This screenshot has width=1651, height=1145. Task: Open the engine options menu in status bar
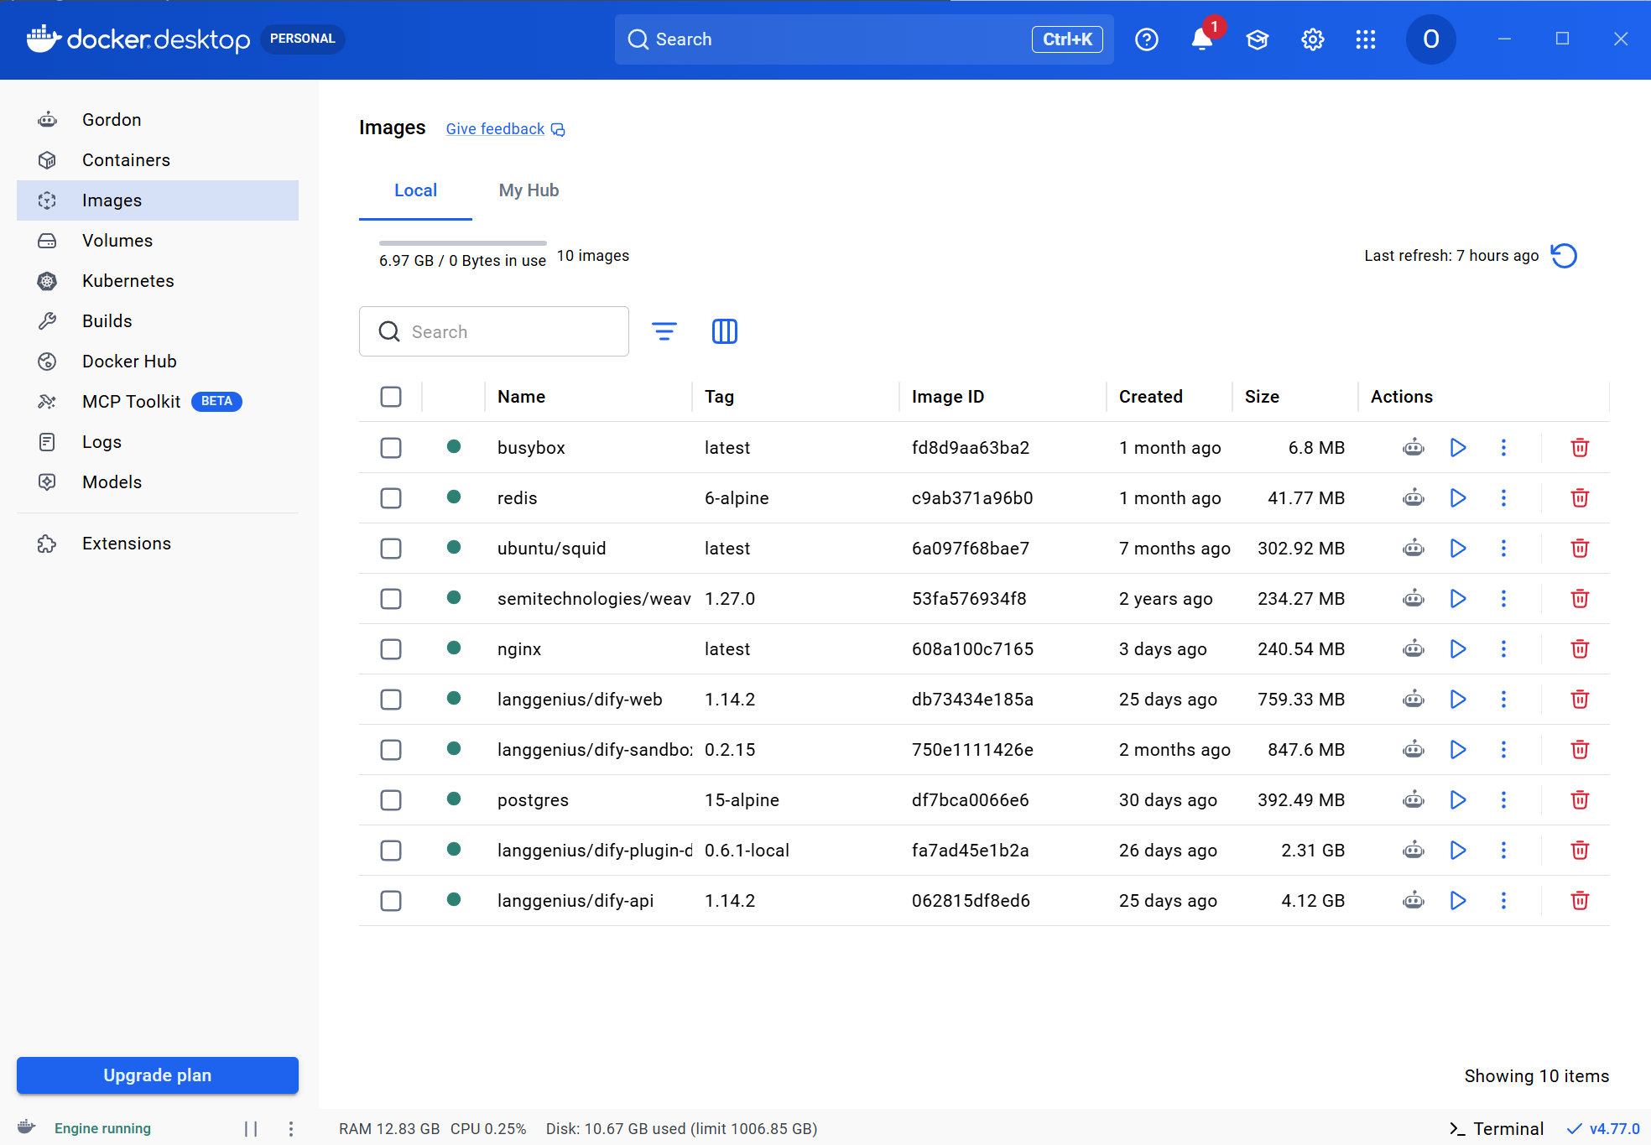(291, 1128)
